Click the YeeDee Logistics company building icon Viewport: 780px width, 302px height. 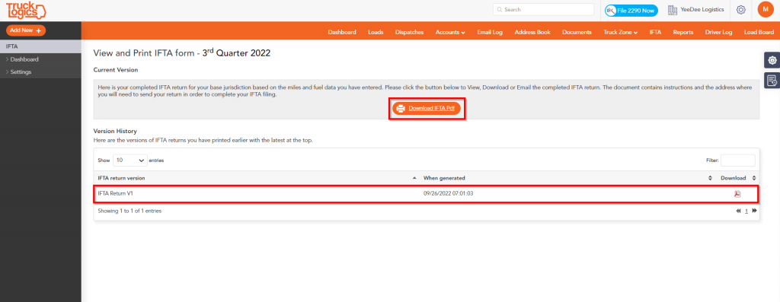(673, 10)
